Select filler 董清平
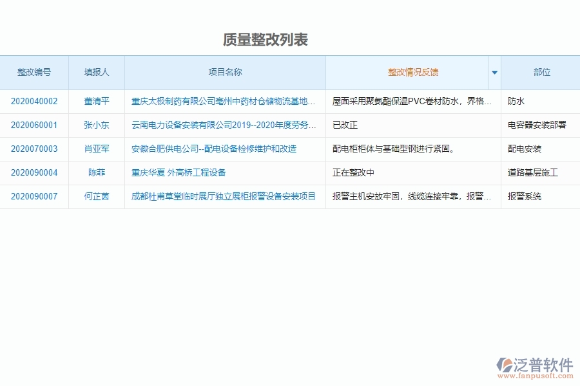The height and width of the screenshot is (386, 580). [95, 101]
